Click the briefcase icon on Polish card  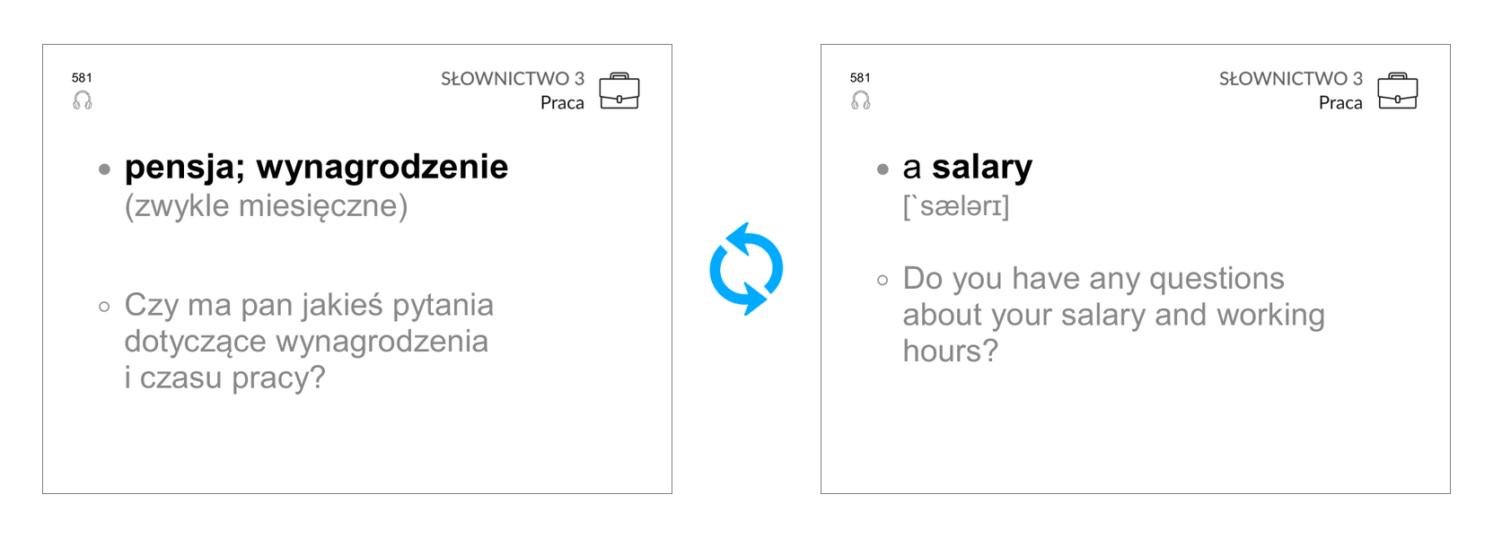(619, 91)
